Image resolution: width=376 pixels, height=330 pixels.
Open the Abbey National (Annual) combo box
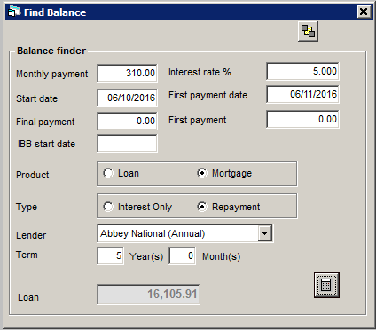pos(184,233)
